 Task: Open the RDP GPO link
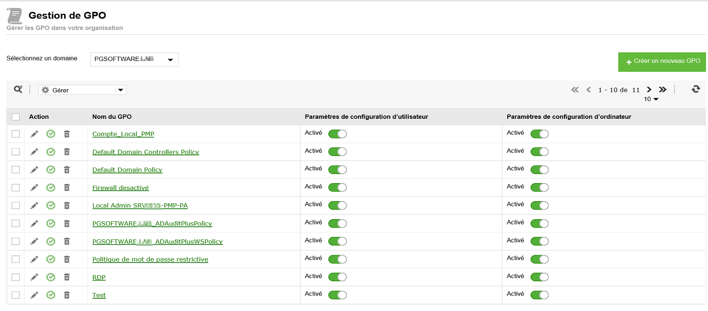99,278
